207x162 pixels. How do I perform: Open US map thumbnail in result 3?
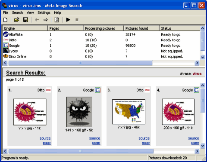[129, 112]
